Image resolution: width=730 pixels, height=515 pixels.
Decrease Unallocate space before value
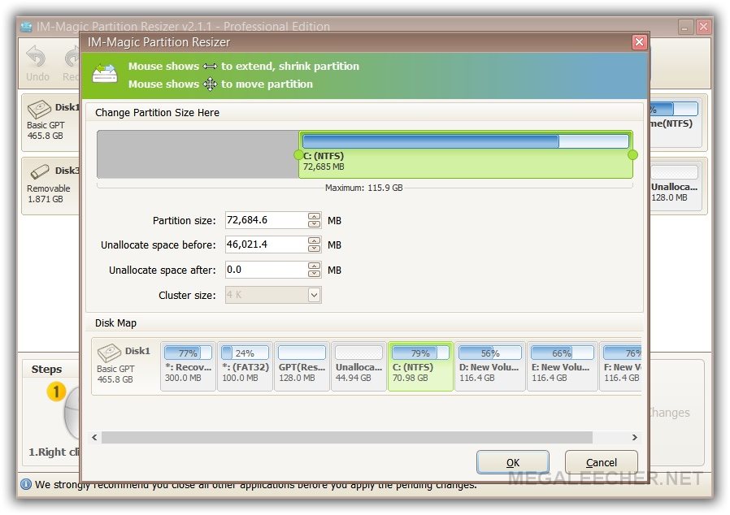tap(315, 249)
